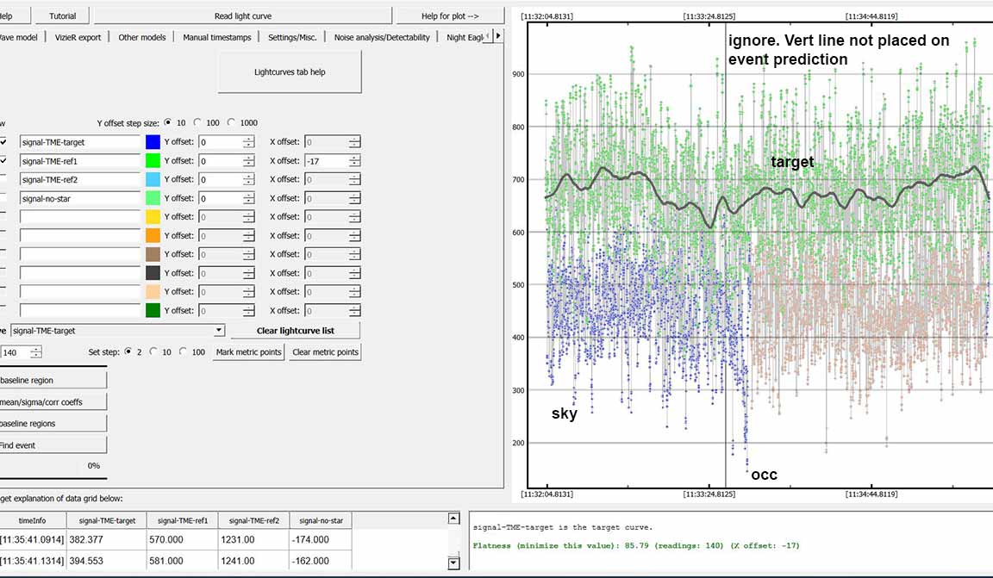Click Y offset spinner for signal-TME-target
This screenshot has width=993, height=578.
(x=226, y=142)
